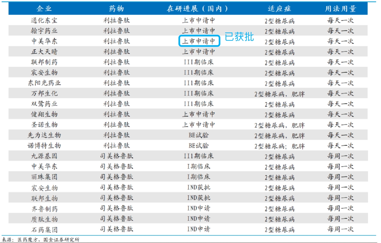Viewport: 381px width, 243px height.
Task: Select 宸安生物 in the 司美格鲁肽 row
Action: coord(44,188)
